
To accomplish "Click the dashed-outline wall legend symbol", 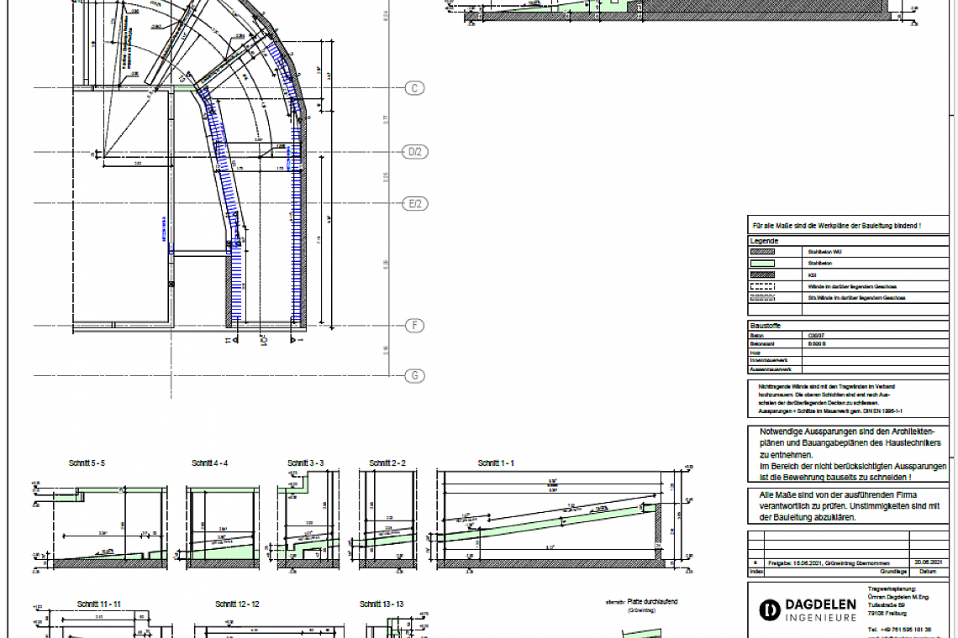I will (762, 286).
